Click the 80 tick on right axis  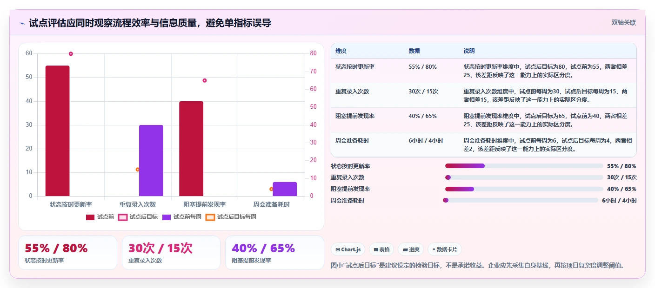point(314,53)
